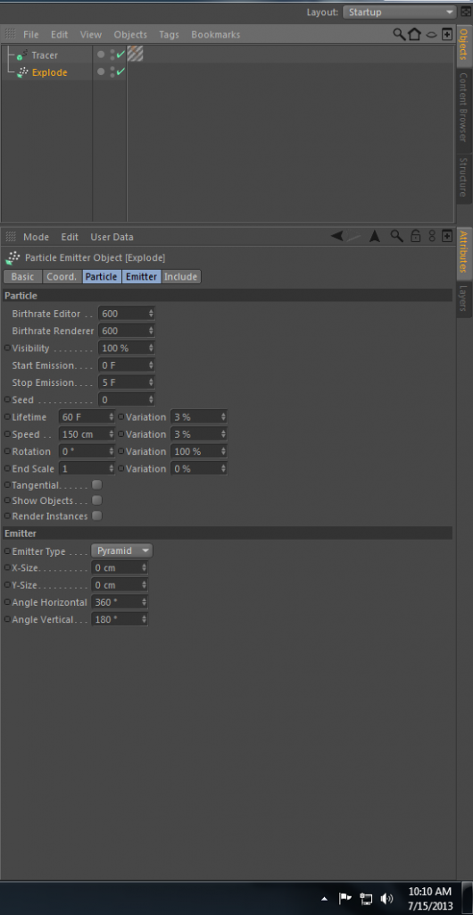Enable the Show Objects checkbox
Image resolution: width=473 pixels, height=915 pixels.
point(97,500)
